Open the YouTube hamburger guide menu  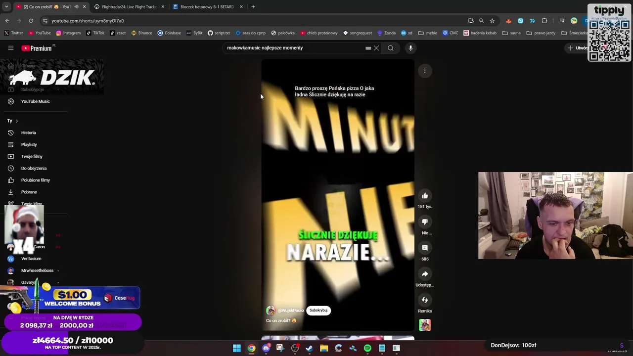(10, 48)
